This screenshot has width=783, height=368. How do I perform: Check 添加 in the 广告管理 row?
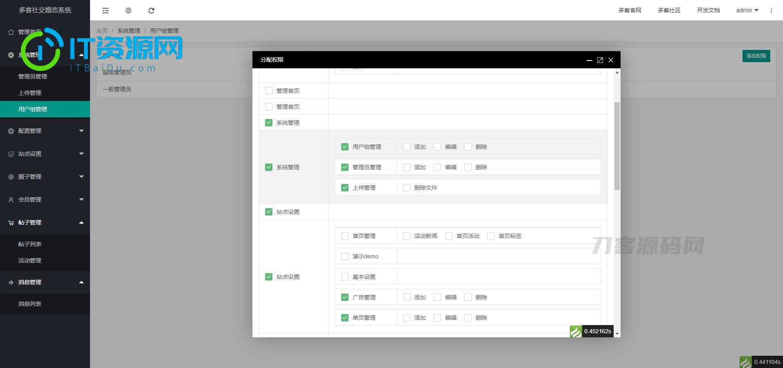coord(407,297)
